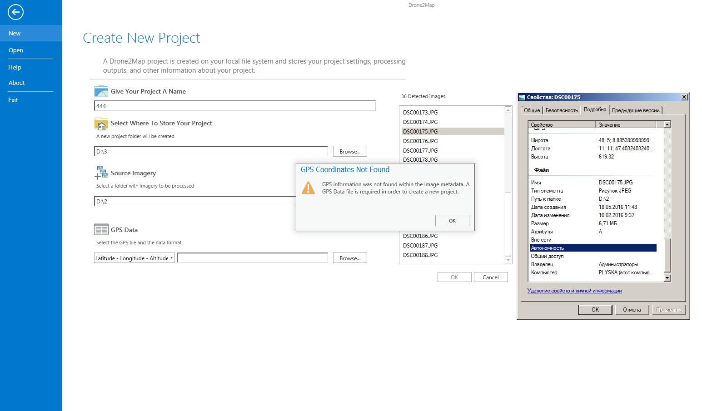Click the Source Imagery icon

[101, 173]
